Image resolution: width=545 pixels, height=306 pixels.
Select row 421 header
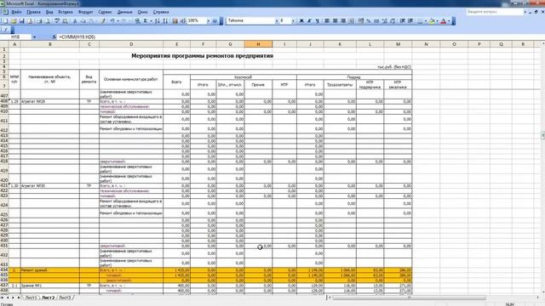pyautogui.click(x=4, y=185)
